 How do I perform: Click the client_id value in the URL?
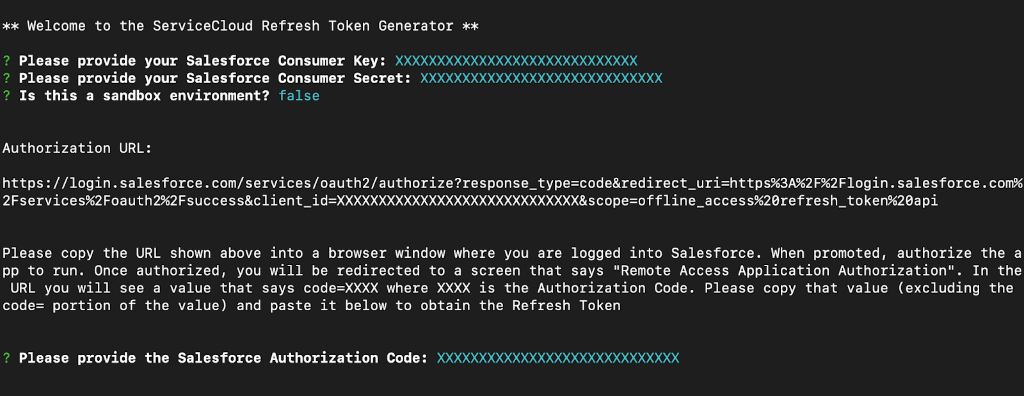[458, 201]
